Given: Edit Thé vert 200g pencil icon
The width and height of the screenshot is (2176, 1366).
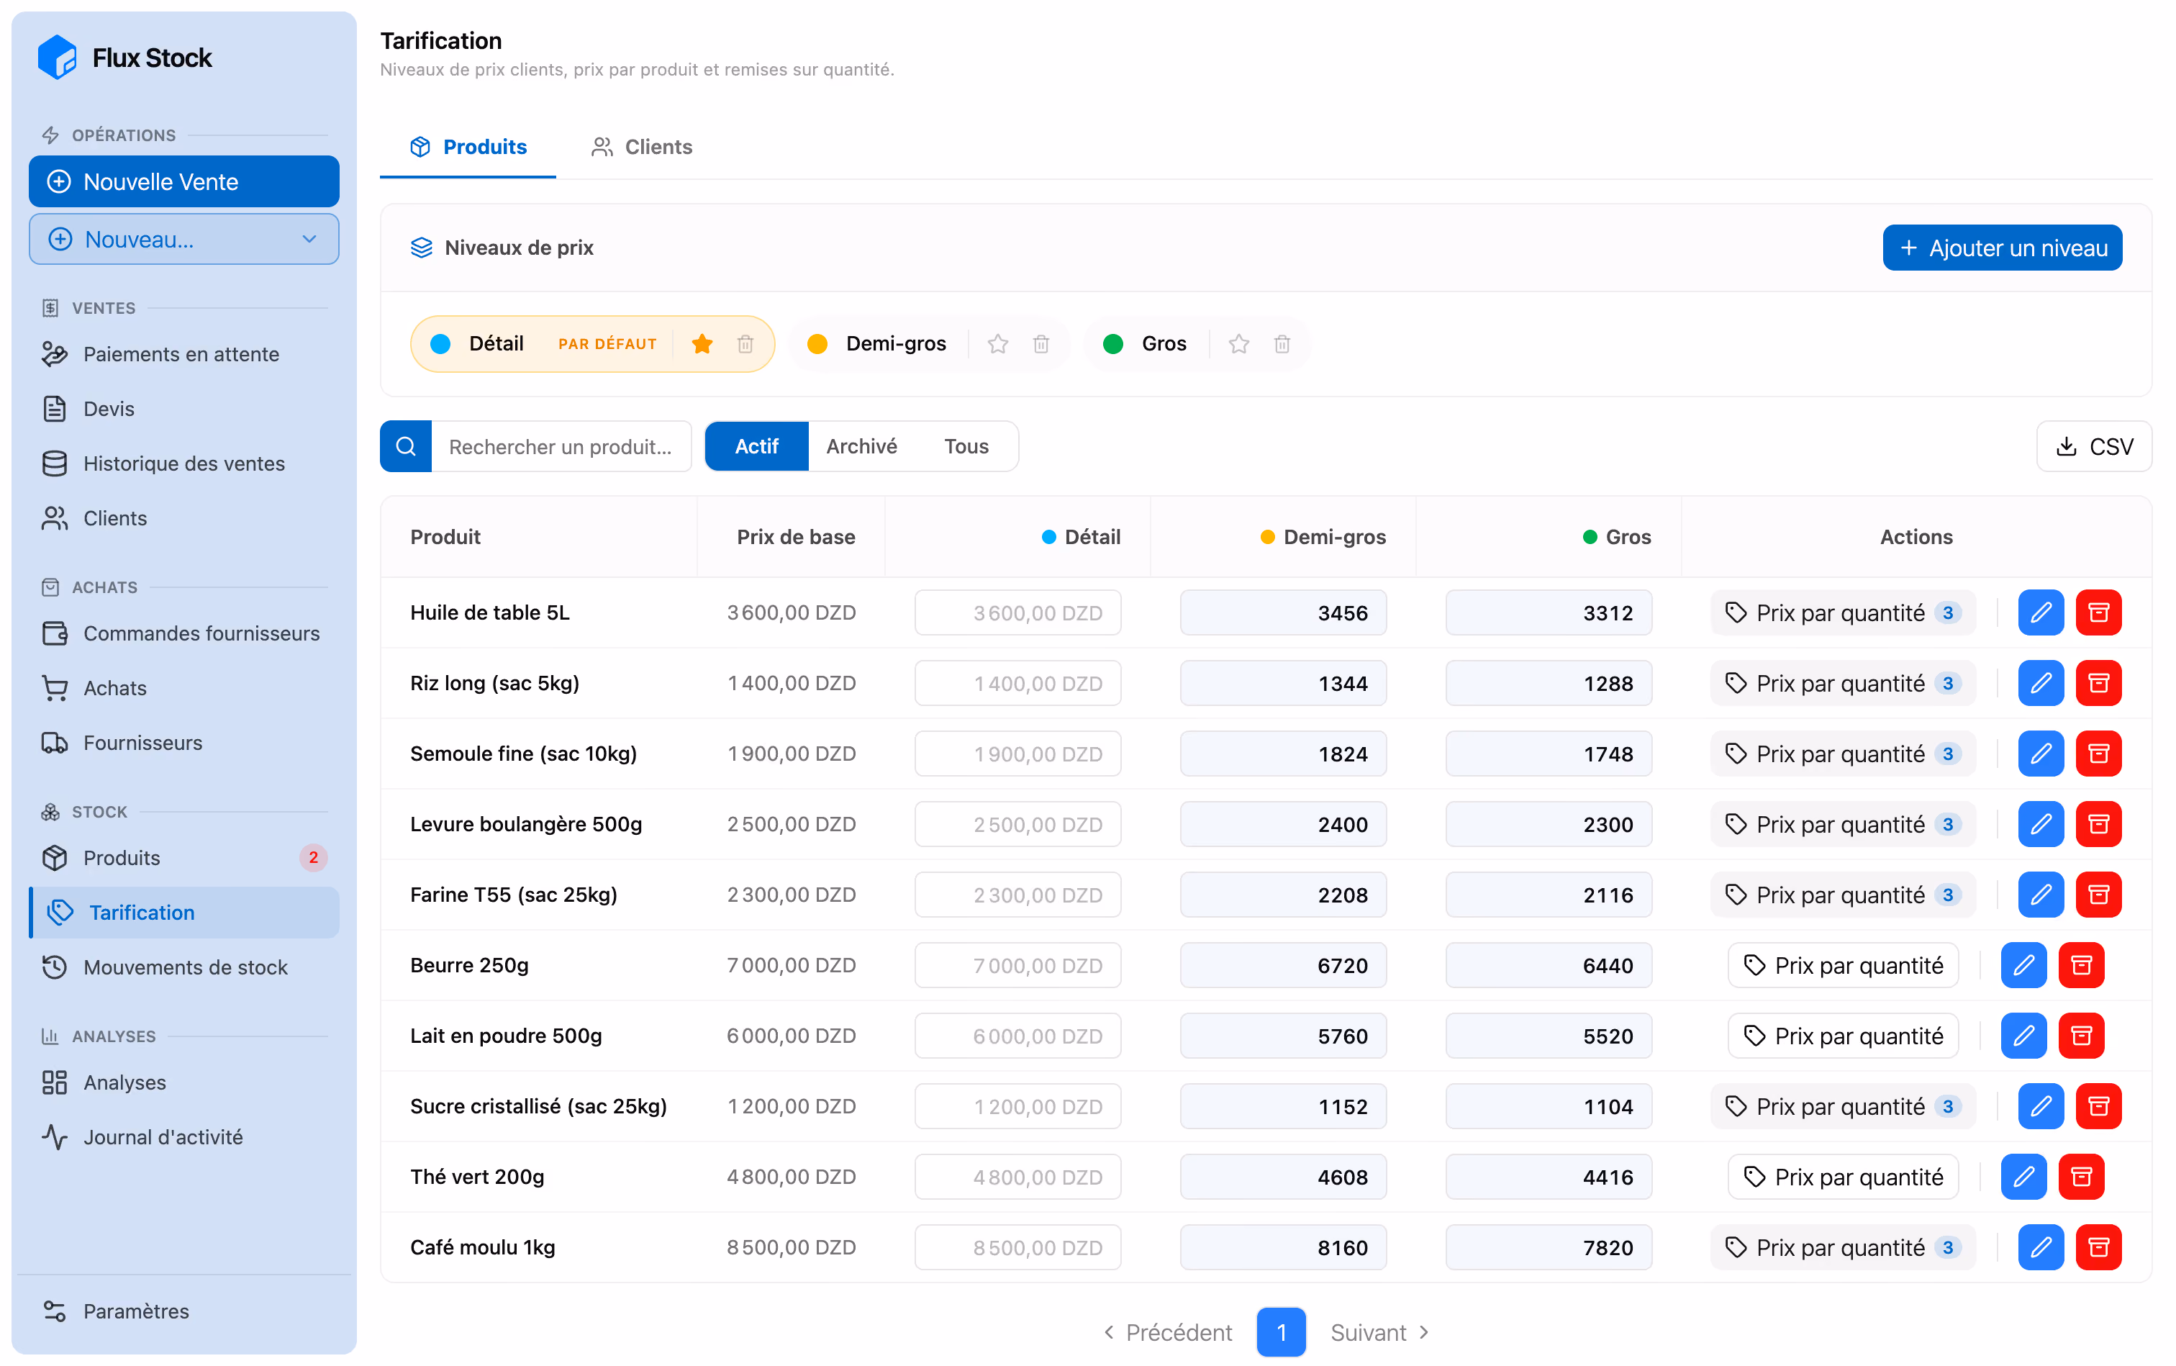Looking at the screenshot, I should (x=2023, y=1176).
